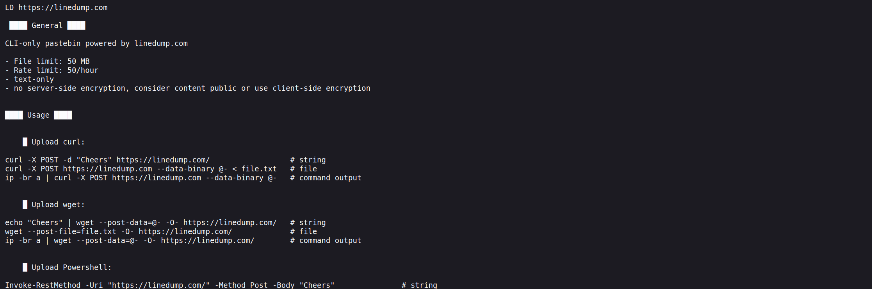The image size is (872, 289).
Task: Click the block glyph right of General heading
Action: click(76, 26)
